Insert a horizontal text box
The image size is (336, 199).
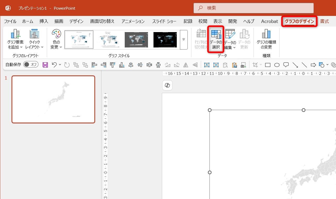(207, 65)
